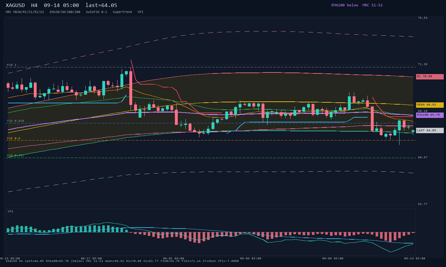The width and height of the screenshot is (446, 267).
Task: Click the 71.38 price axis label
Action: (x=423, y=64)
